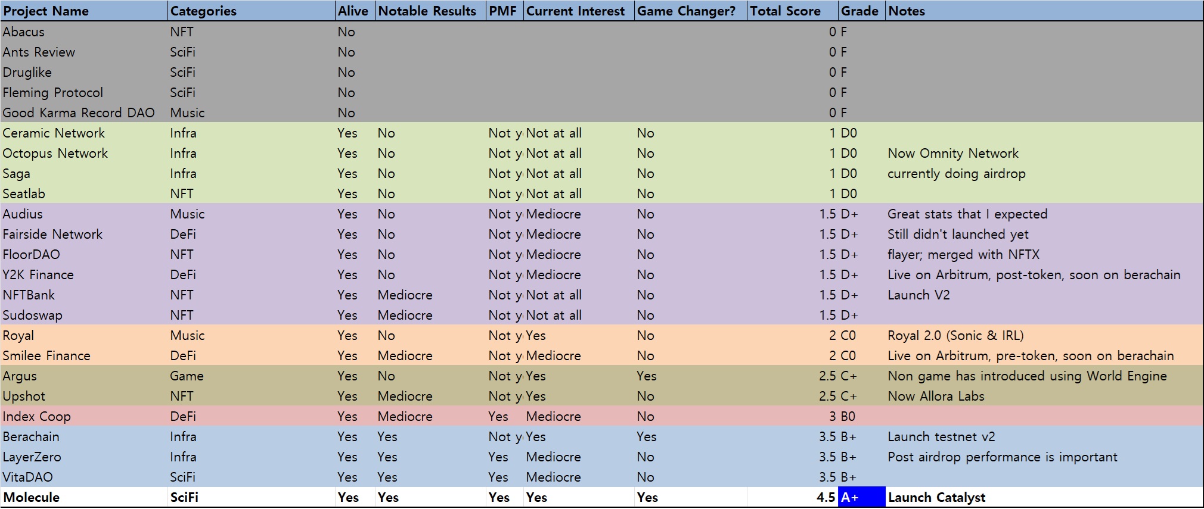This screenshot has height=509, width=1204.
Task: Select the Sudoswap cell
Action: click(x=84, y=316)
